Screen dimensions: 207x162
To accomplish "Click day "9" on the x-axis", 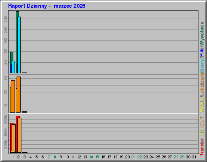I will point(61,157).
